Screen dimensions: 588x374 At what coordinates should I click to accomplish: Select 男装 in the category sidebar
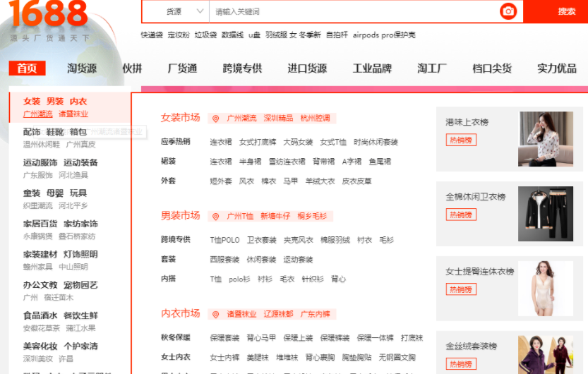point(55,101)
